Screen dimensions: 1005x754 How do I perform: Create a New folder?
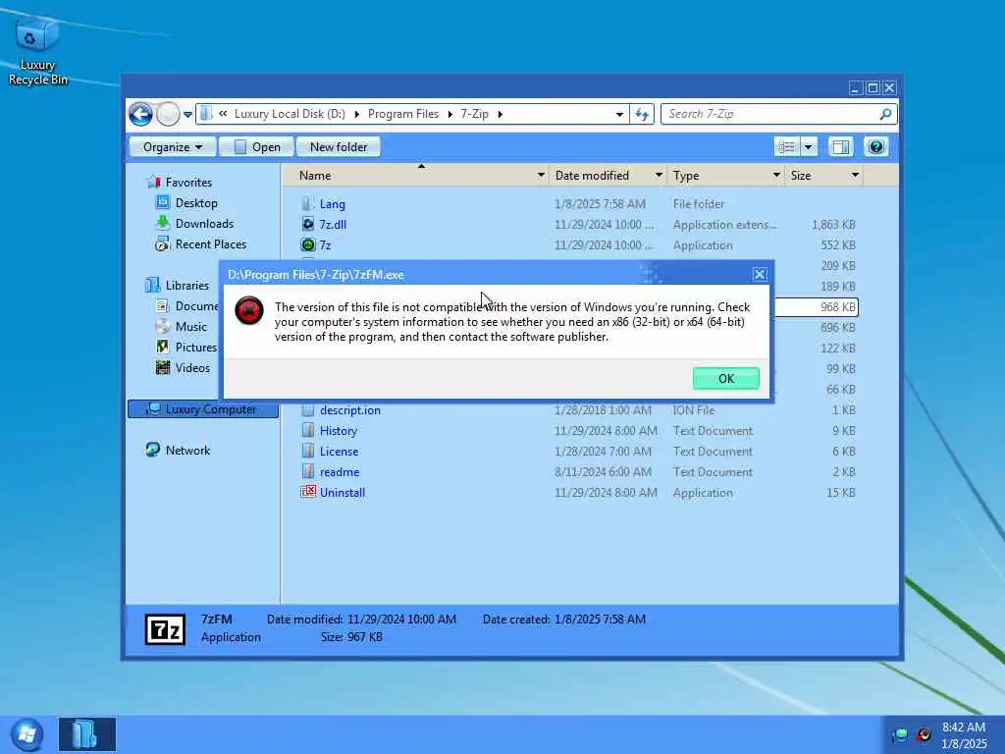(339, 147)
